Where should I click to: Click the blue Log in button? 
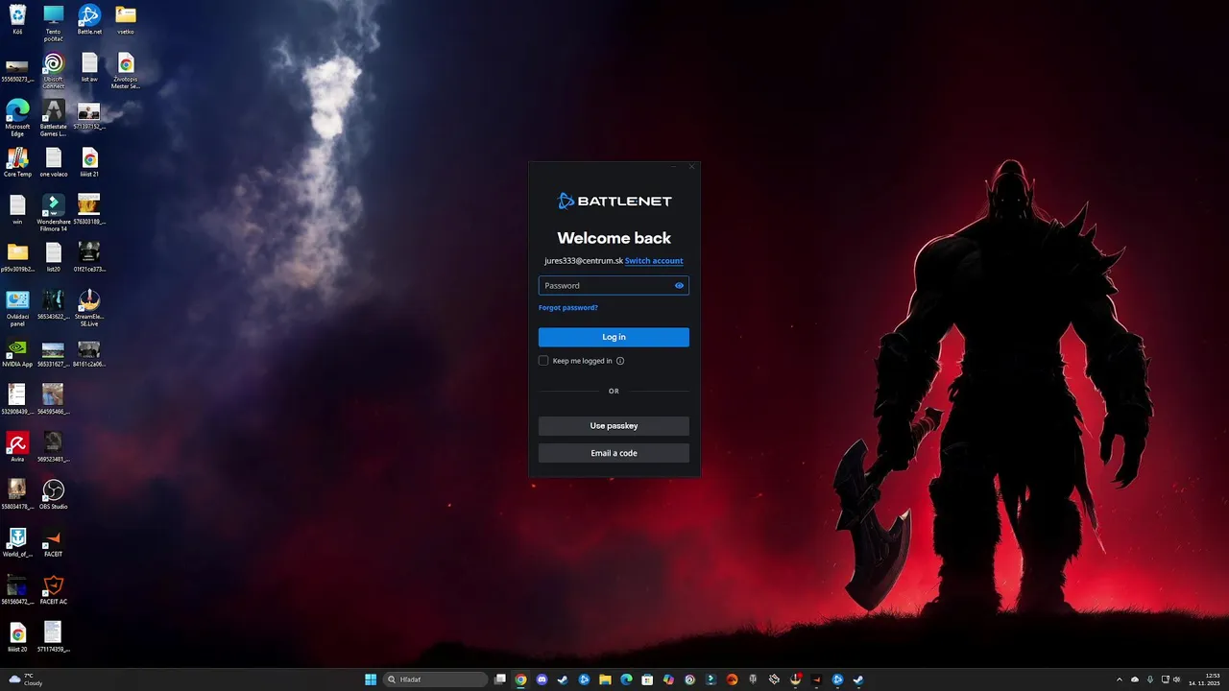614,337
